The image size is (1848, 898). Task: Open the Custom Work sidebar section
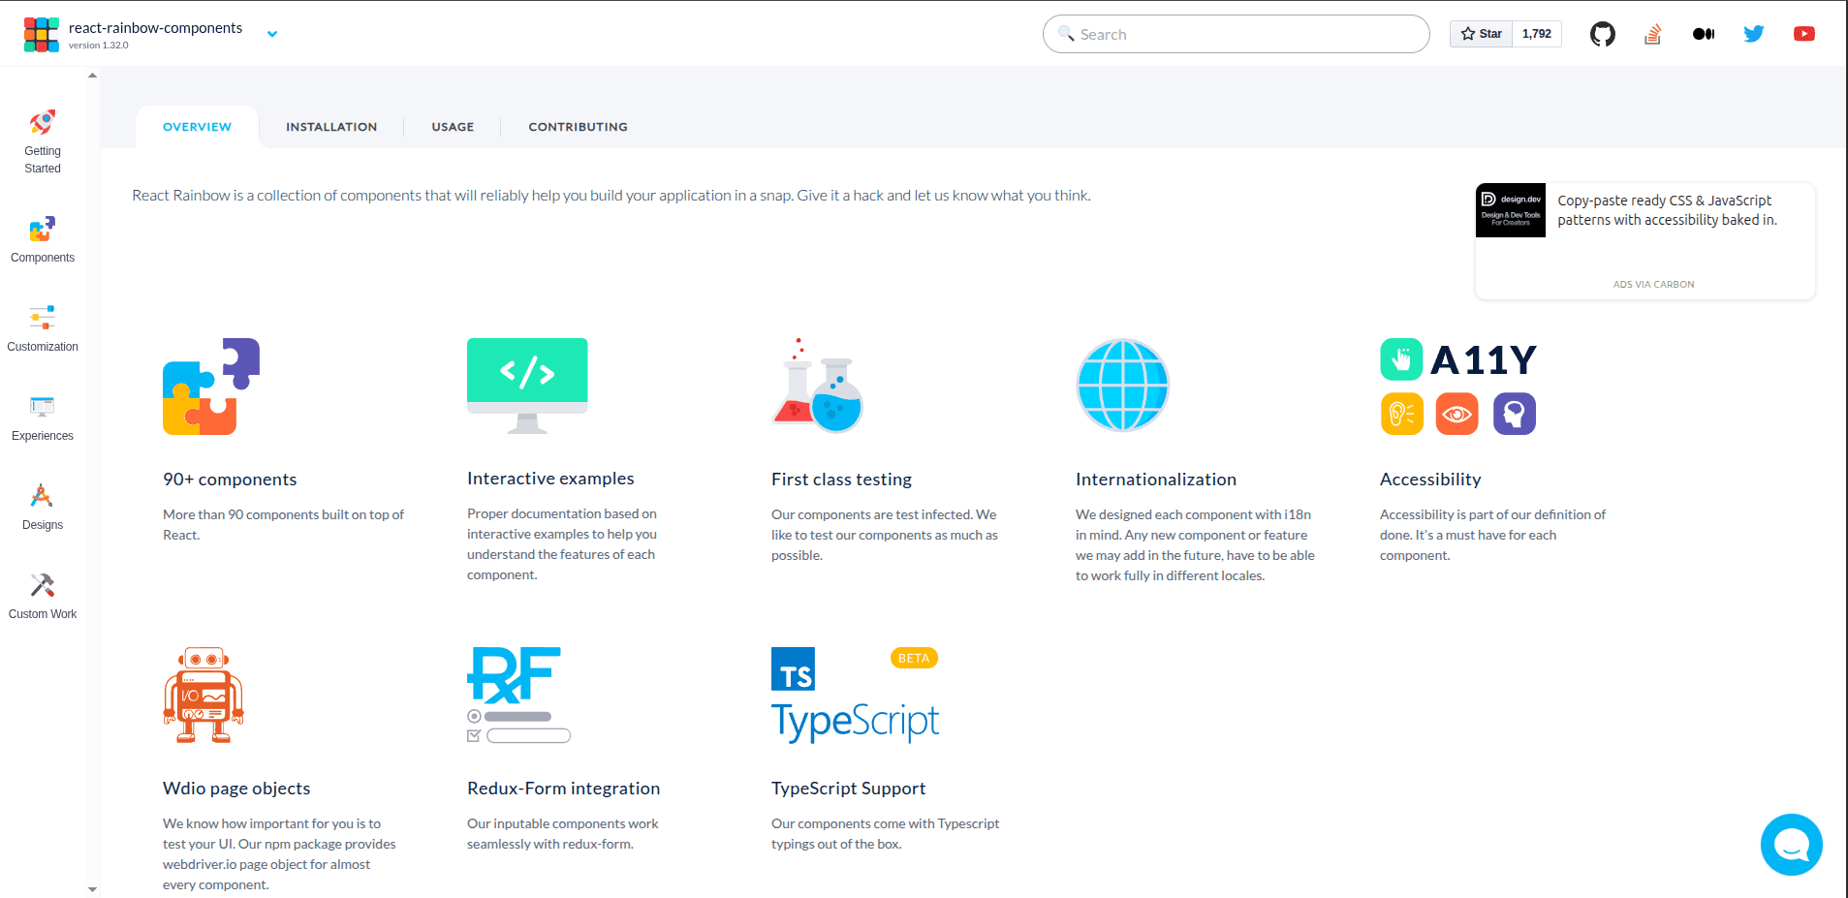[43, 597]
